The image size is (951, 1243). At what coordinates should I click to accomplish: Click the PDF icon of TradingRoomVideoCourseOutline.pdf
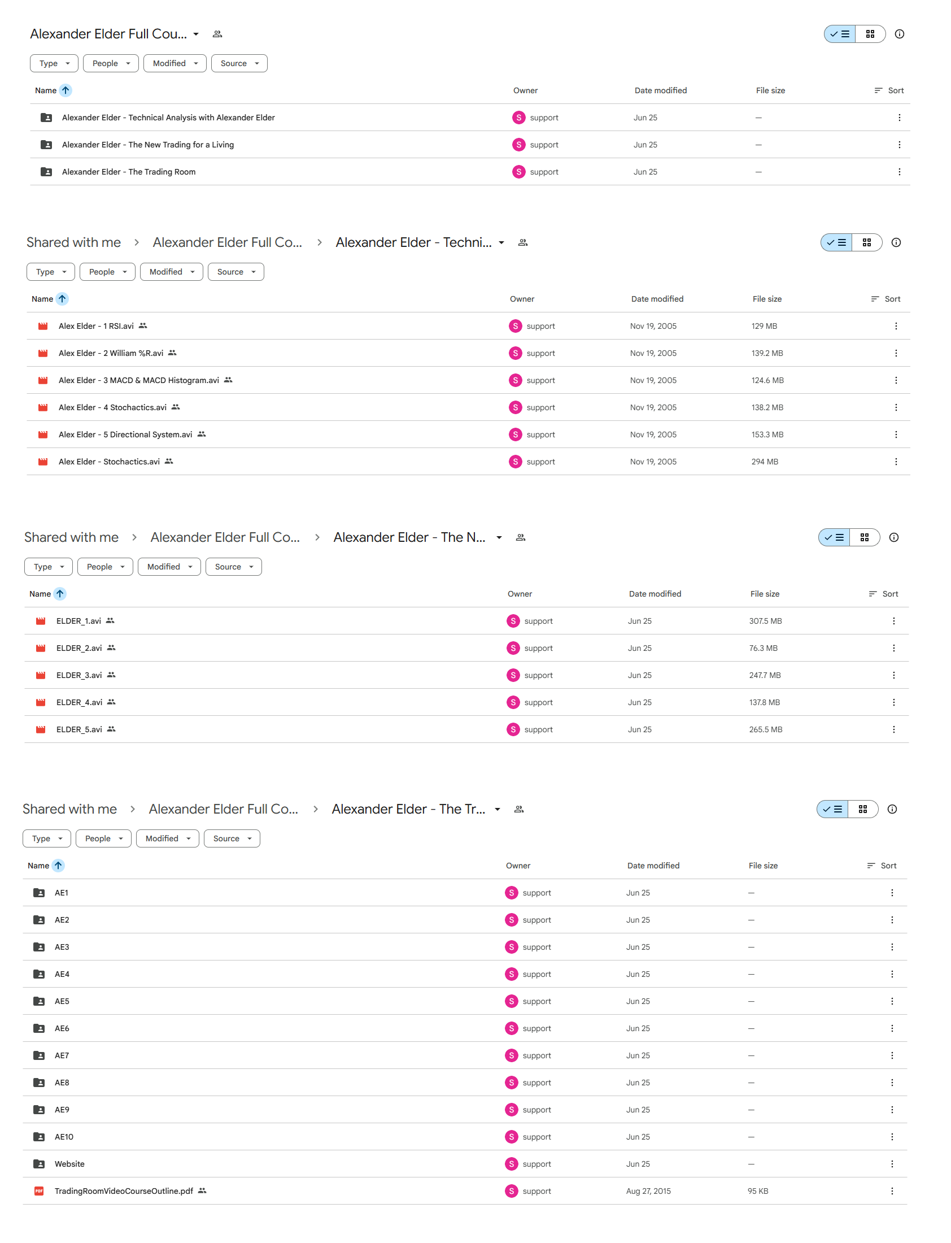39,1191
